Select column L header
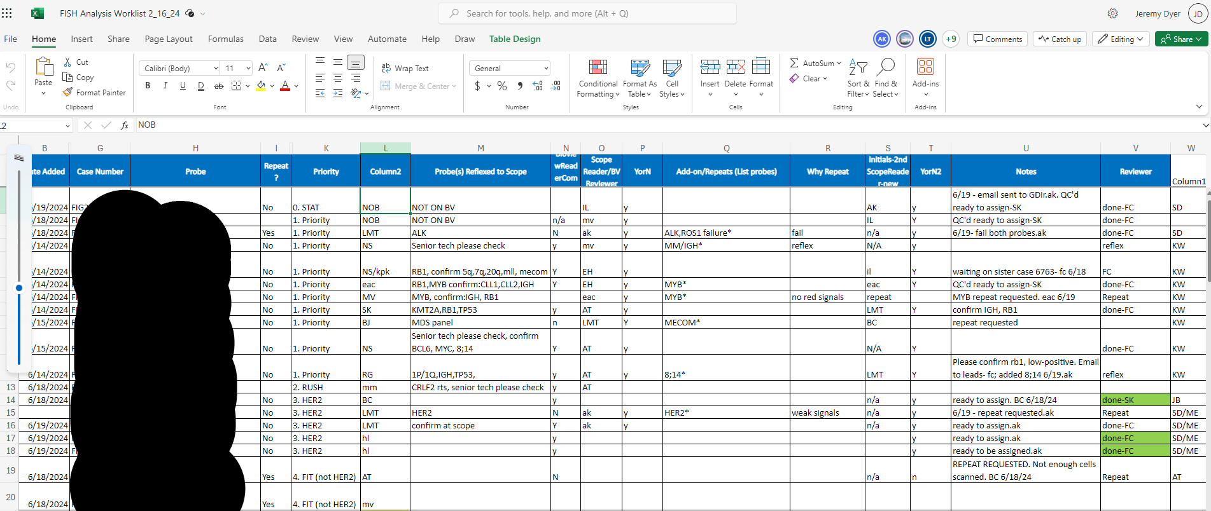1211x511 pixels. [385, 148]
